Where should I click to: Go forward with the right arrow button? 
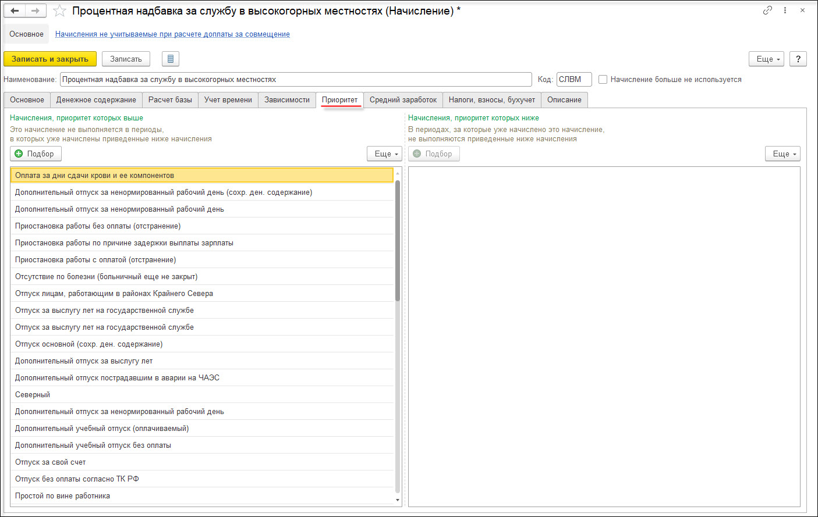click(36, 10)
